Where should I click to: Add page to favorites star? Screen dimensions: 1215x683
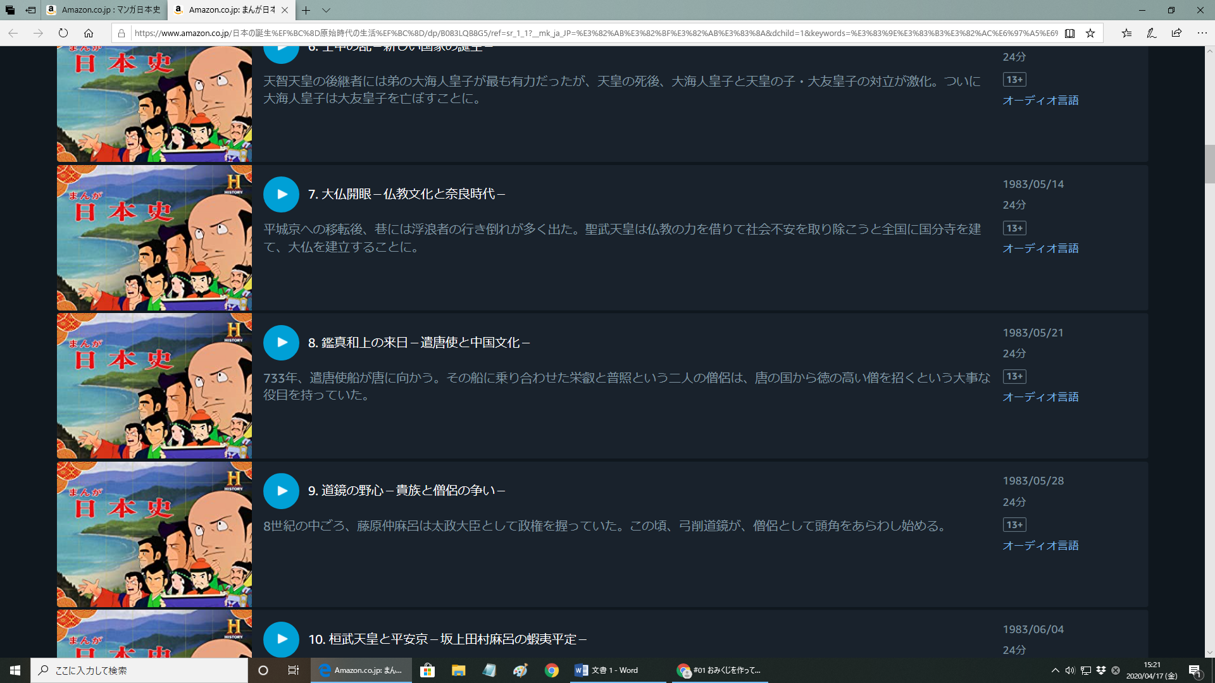(1090, 33)
